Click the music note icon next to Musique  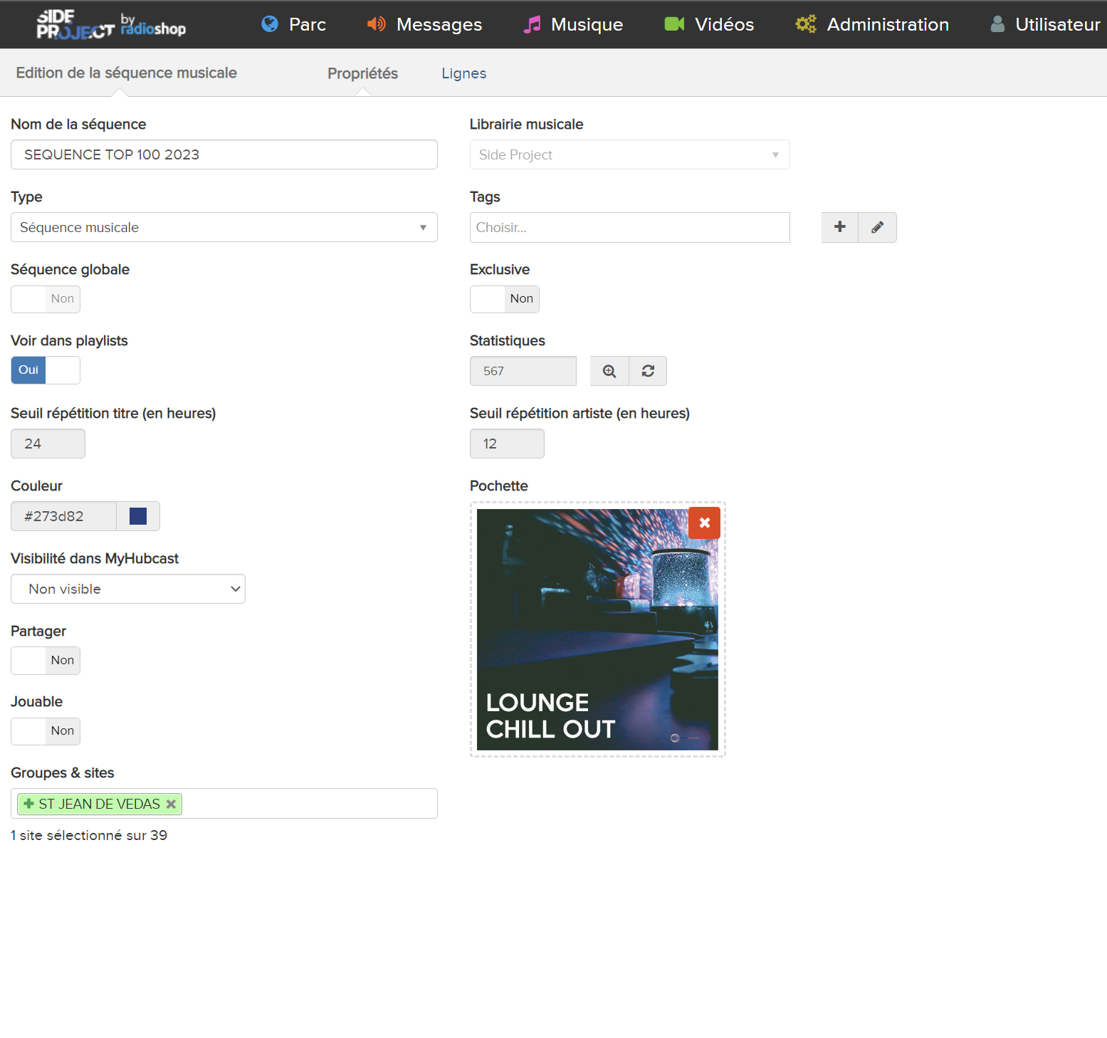[532, 24]
